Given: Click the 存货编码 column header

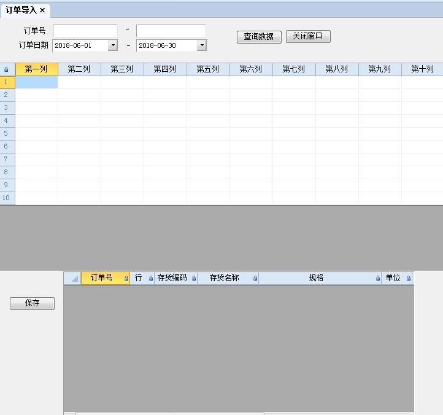Looking at the screenshot, I should pyautogui.click(x=175, y=278).
